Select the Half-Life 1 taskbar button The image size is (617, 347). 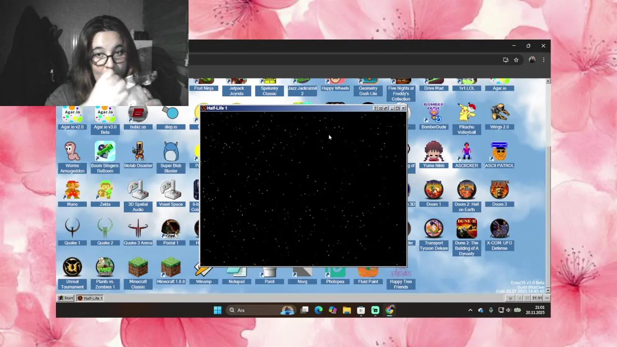click(x=90, y=298)
